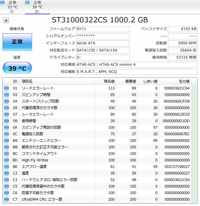Click the 項目名 column header

(57, 81)
